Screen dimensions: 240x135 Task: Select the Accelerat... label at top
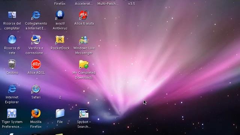84,4
